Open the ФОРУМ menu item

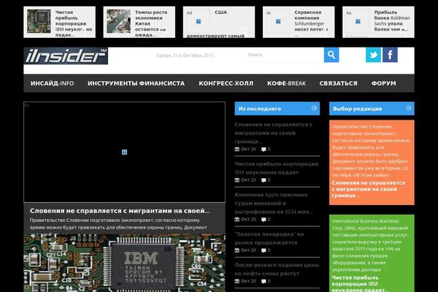383,83
